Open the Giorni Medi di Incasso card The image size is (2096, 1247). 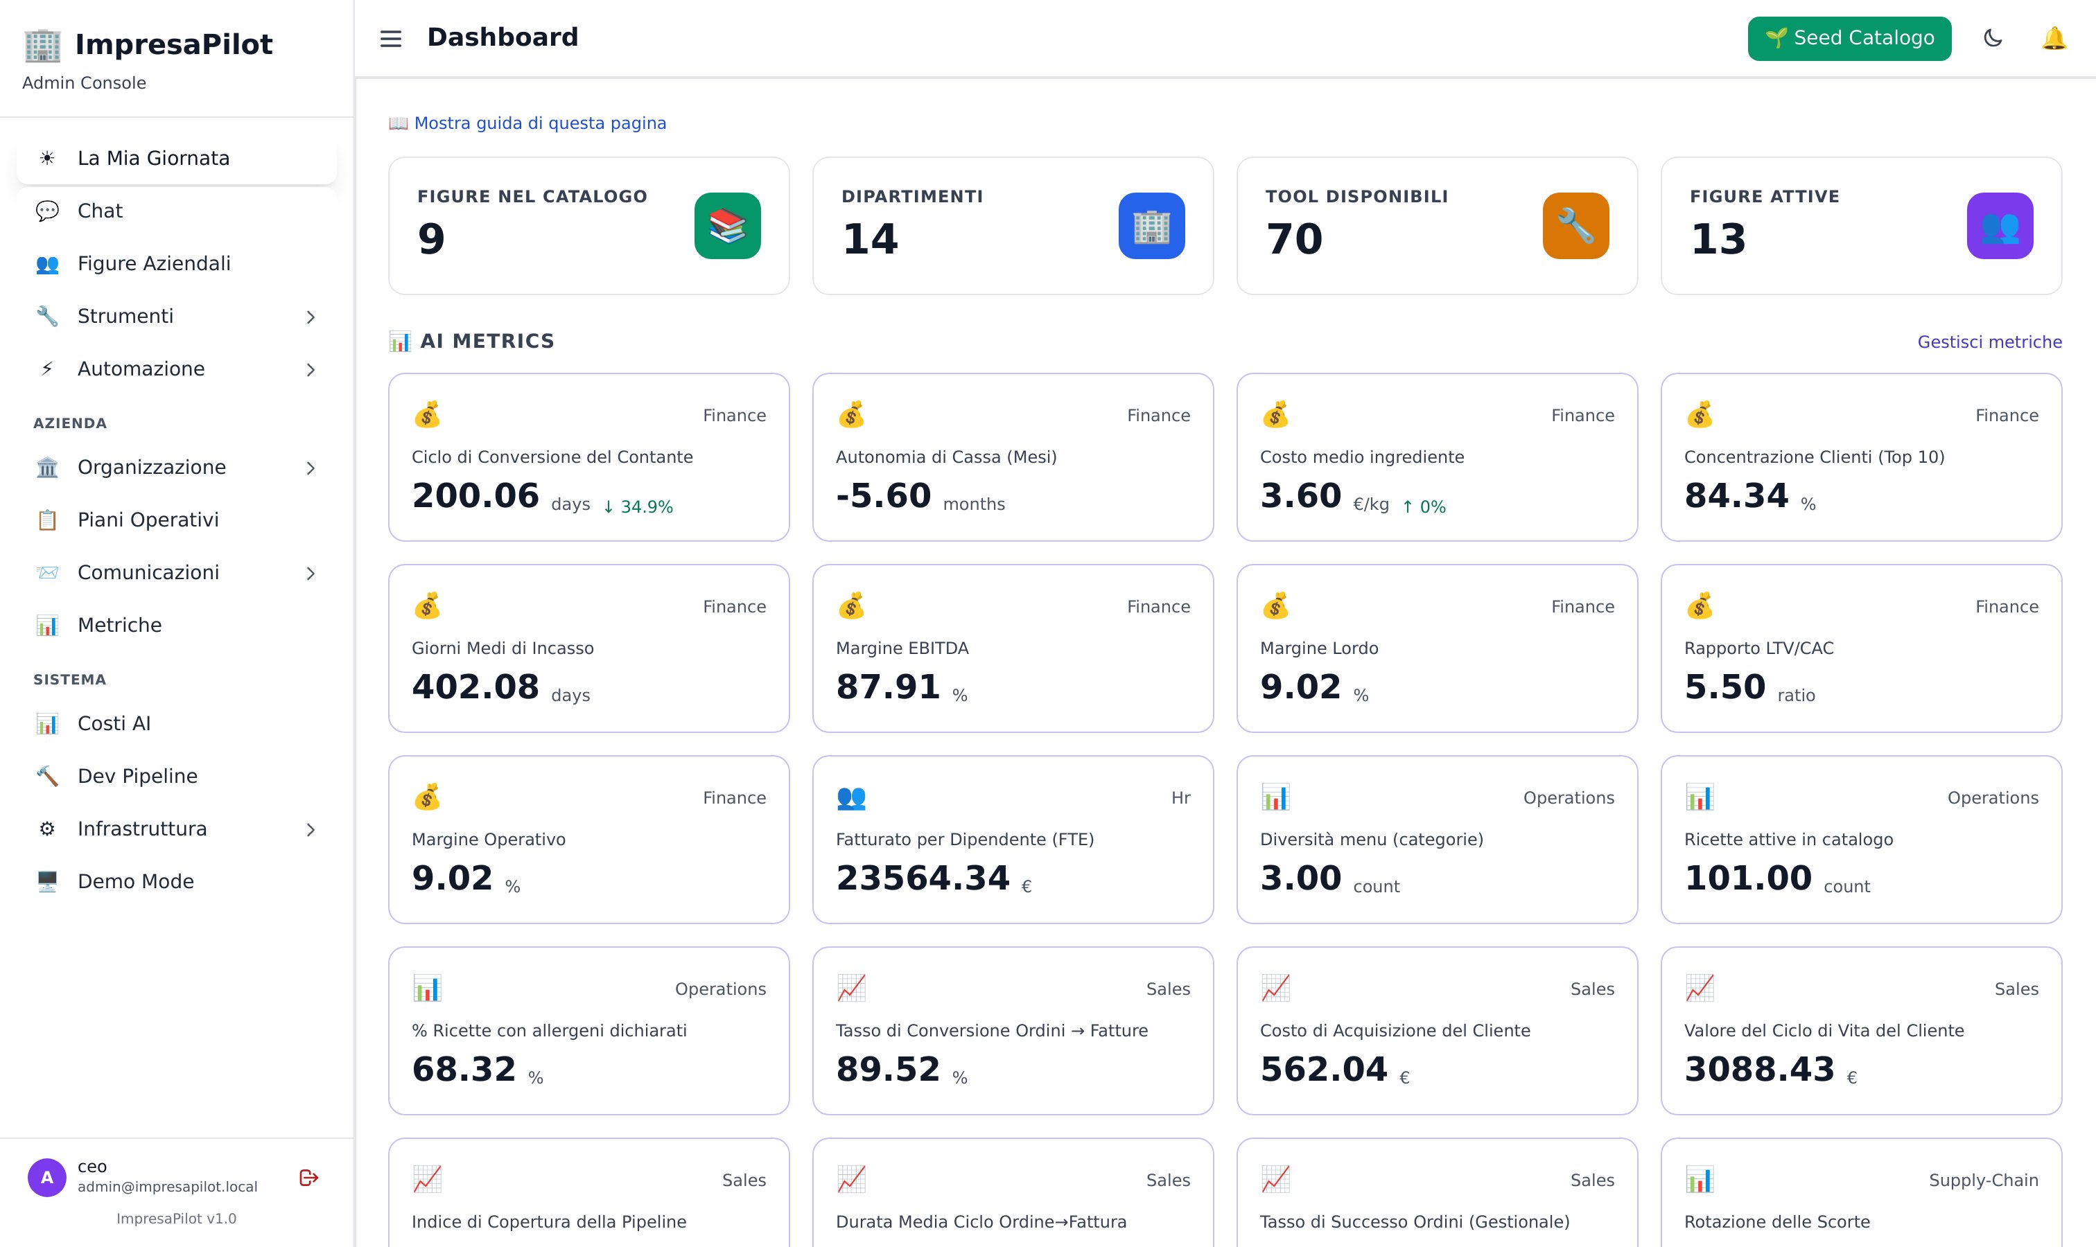click(x=588, y=648)
